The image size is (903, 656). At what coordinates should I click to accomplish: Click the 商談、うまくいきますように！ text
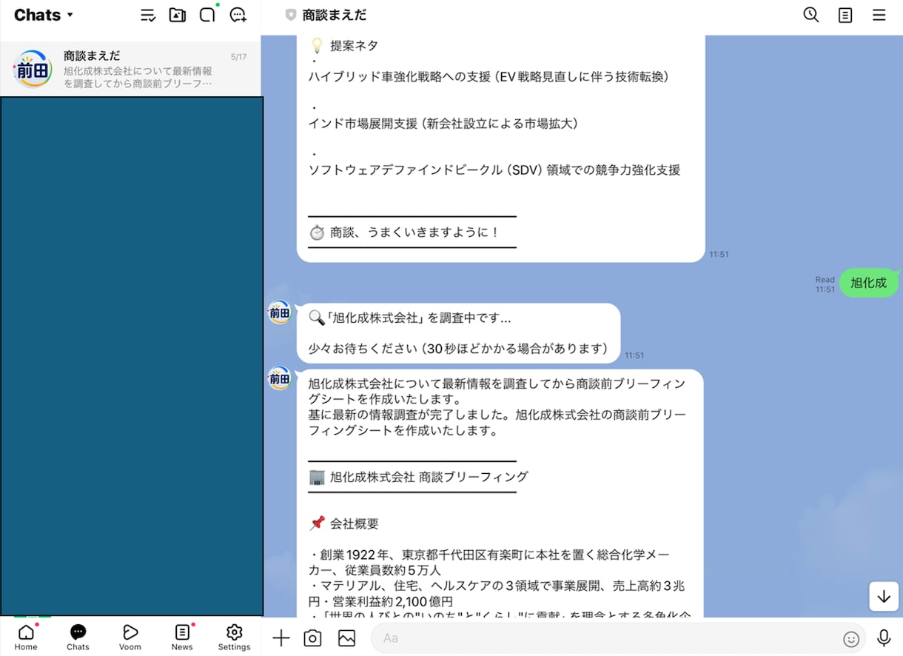[x=415, y=232]
